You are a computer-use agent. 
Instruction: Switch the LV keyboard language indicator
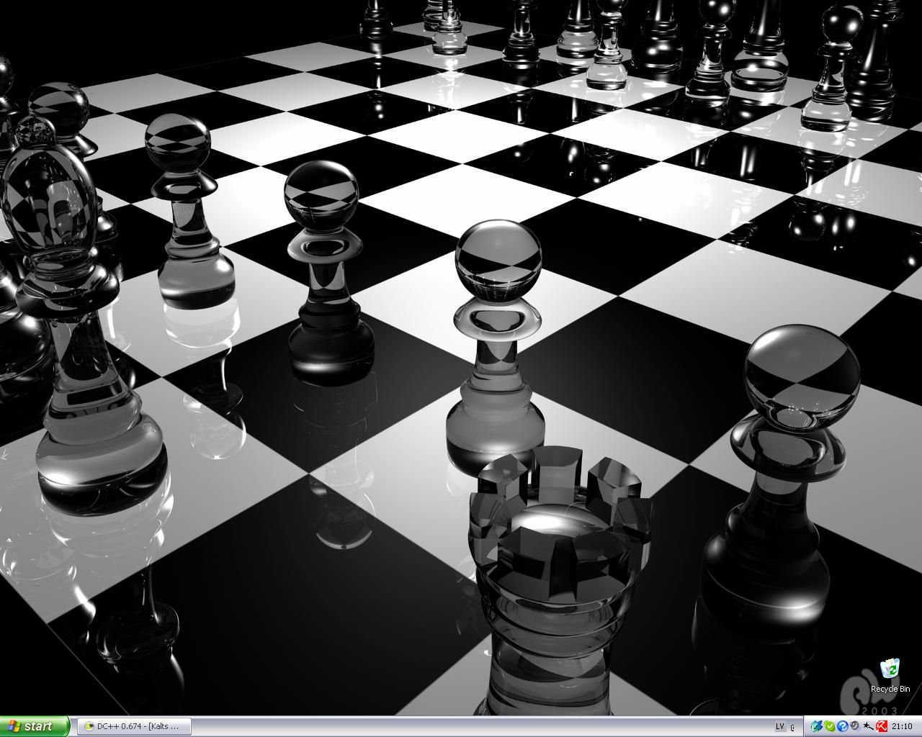(780, 726)
